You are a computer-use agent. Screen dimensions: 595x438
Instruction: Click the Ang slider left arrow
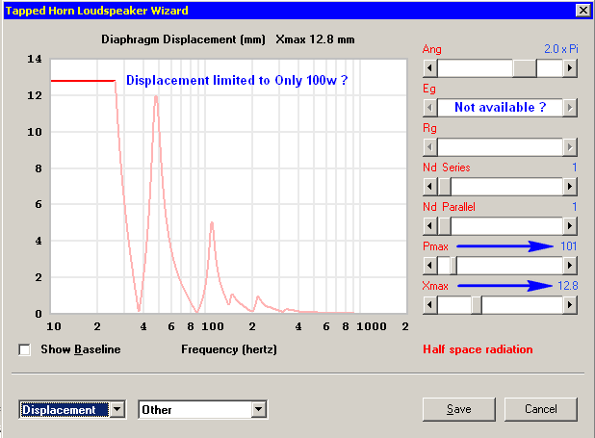point(430,68)
